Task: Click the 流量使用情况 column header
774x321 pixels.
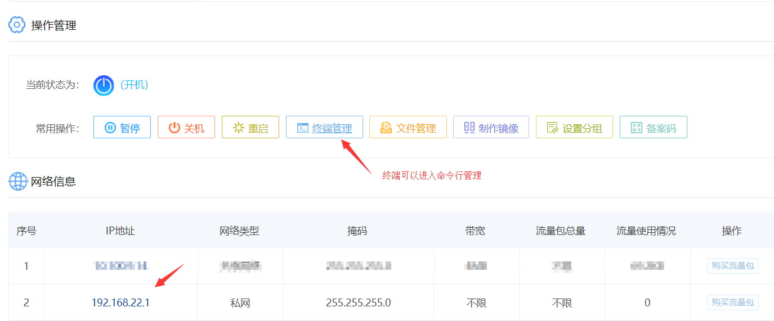Action: point(646,230)
